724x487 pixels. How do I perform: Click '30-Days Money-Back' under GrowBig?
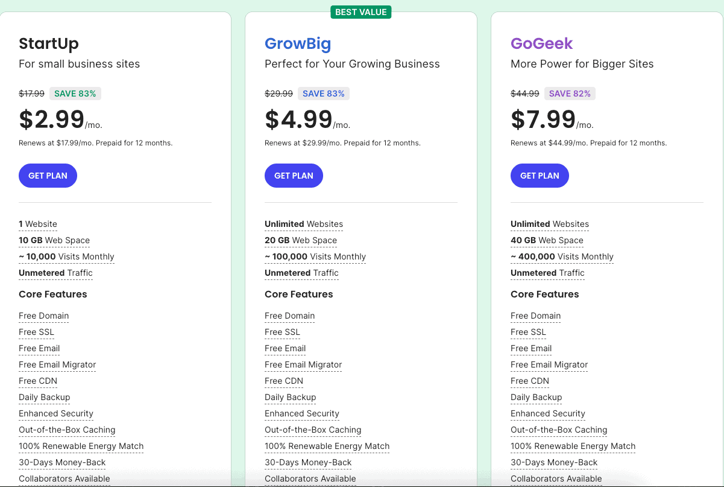coord(307,462)
